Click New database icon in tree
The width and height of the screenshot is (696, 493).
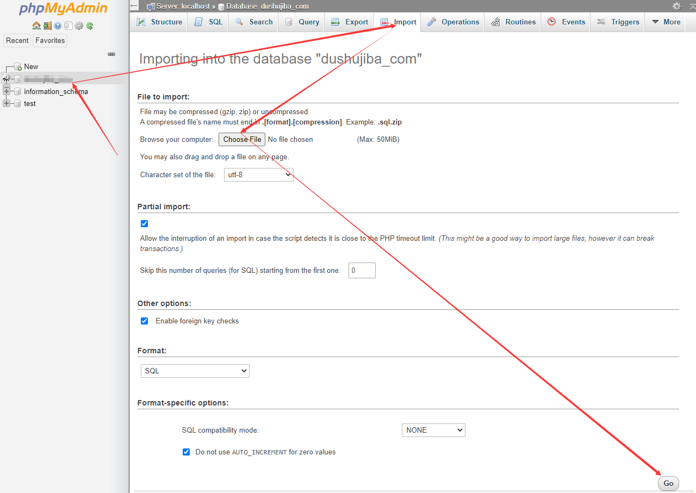pyautogui.click(x=18, y=67)
